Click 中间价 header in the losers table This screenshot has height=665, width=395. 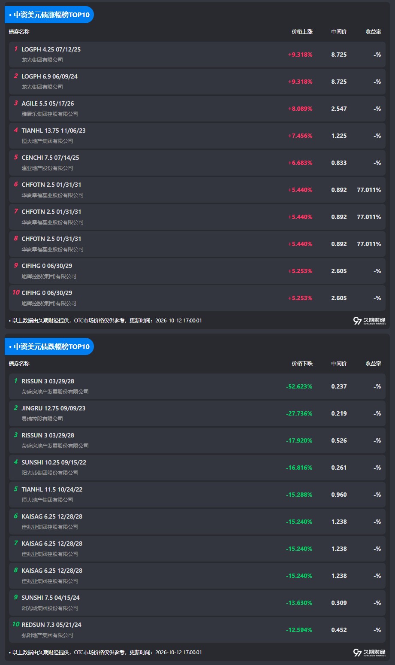339,364
